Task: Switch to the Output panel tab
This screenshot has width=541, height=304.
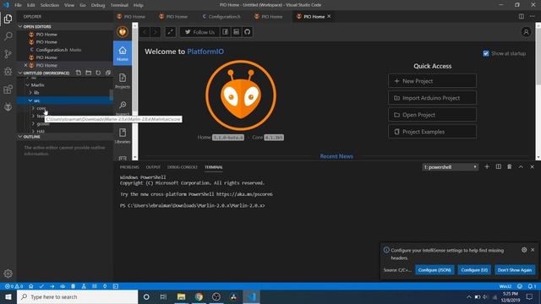Action: (153, 167)
